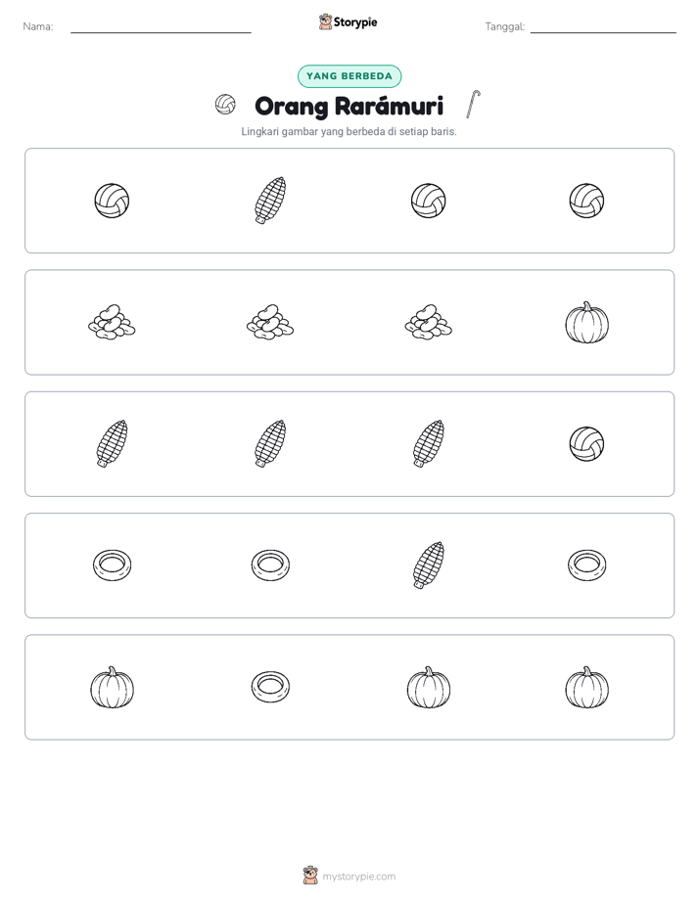Circle the corn cob in the first row
This screenshot has height=904, width=699.
click(270, 200)
